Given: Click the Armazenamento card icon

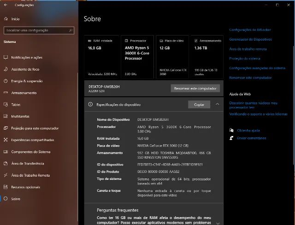Looking at the screenshot, I should [x=196, y=41].
